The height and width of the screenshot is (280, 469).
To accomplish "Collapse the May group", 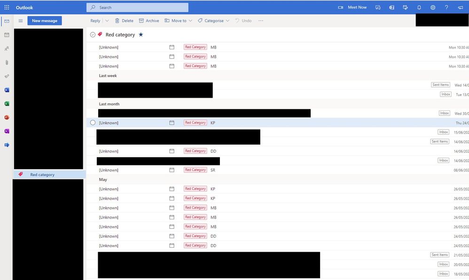I will [x=103, y=179].
